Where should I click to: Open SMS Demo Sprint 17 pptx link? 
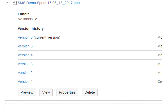[49, 3]
